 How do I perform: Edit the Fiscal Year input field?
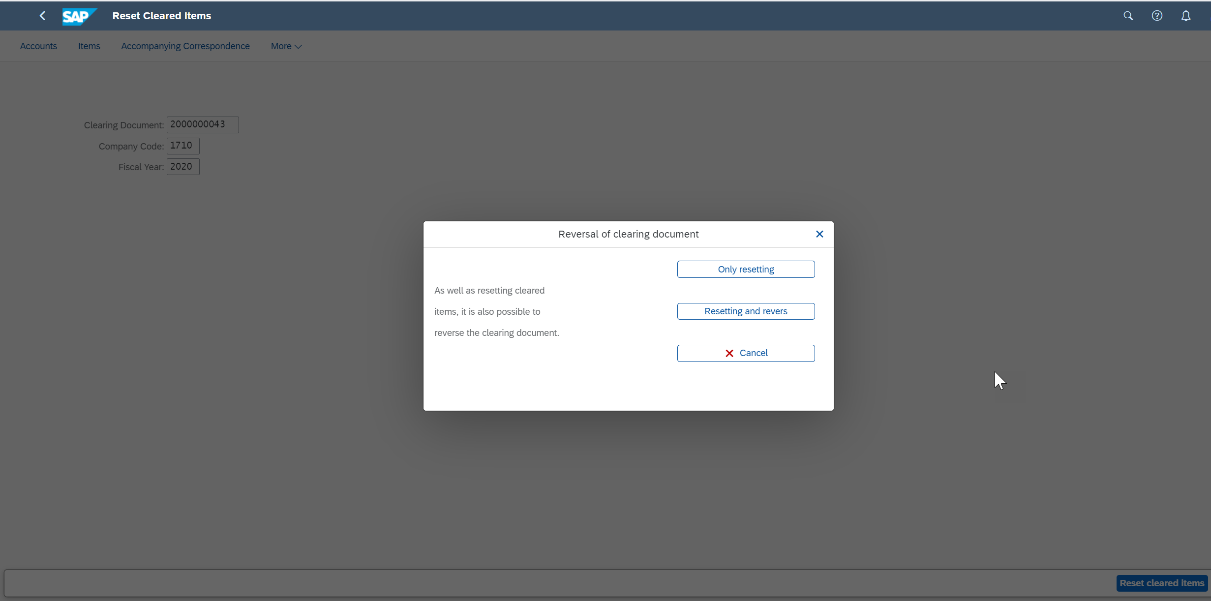(183, 166)
